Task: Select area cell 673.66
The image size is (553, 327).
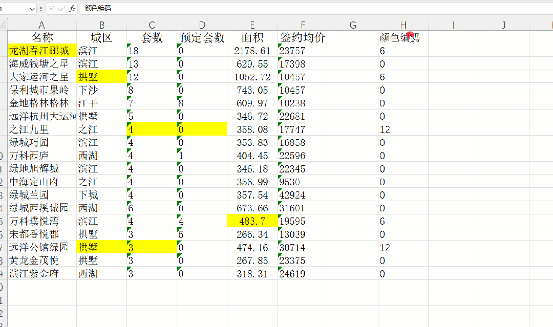Action: (252, 208)
